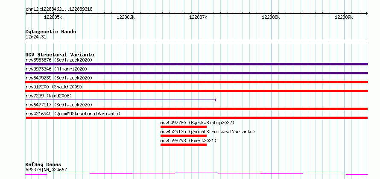Click the red bar for nsv517200

pyautogui.click(x=196, y=91)
